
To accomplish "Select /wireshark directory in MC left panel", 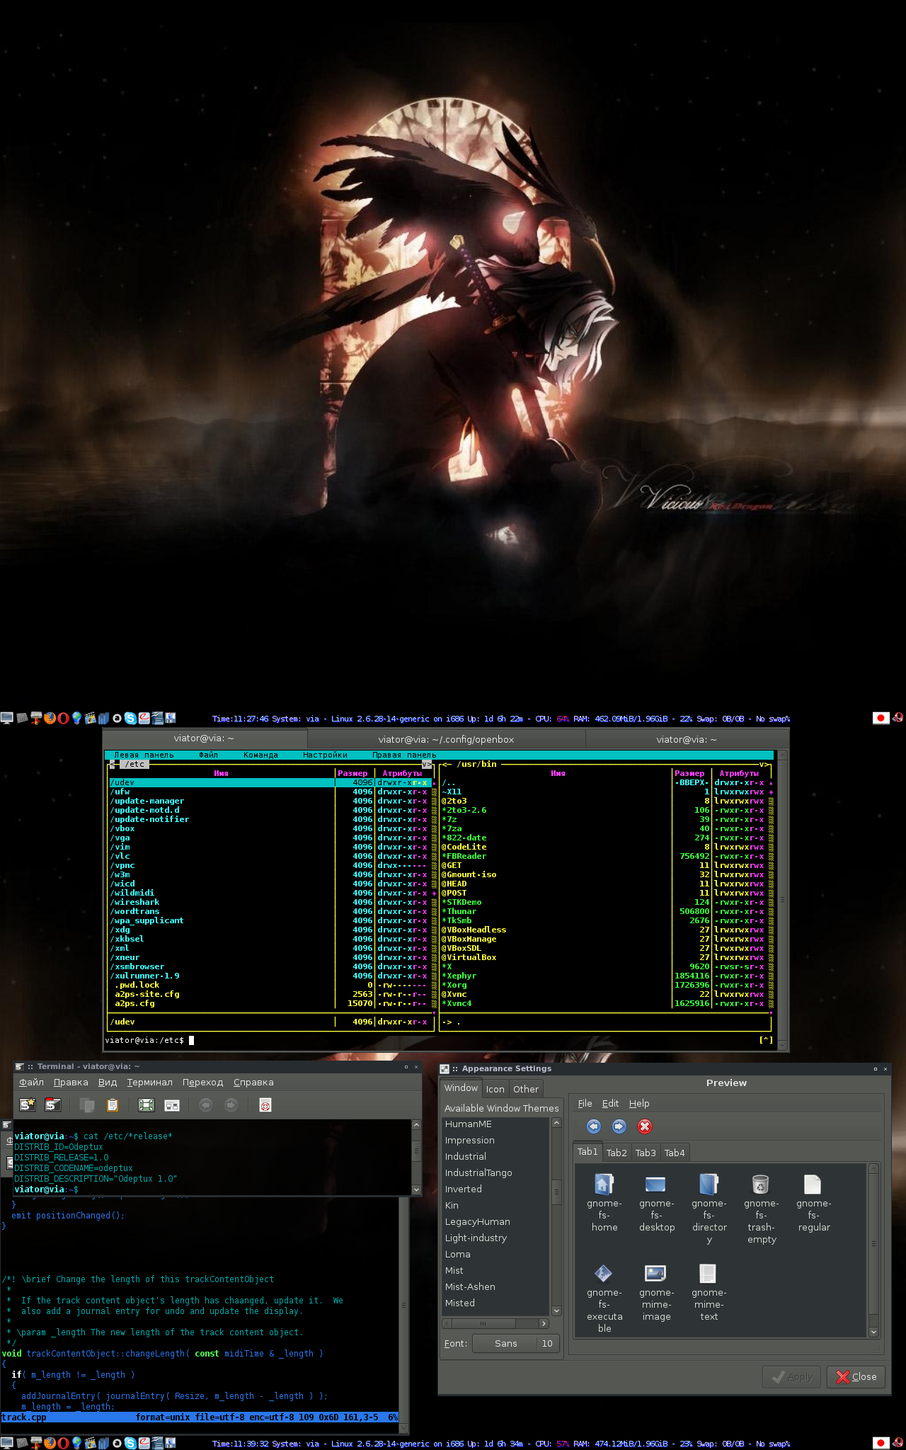I will coord(270,902).
